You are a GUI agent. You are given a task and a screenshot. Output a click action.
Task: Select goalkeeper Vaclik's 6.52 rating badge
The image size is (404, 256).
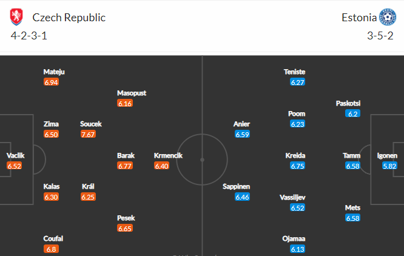click(x=14, y=166)
